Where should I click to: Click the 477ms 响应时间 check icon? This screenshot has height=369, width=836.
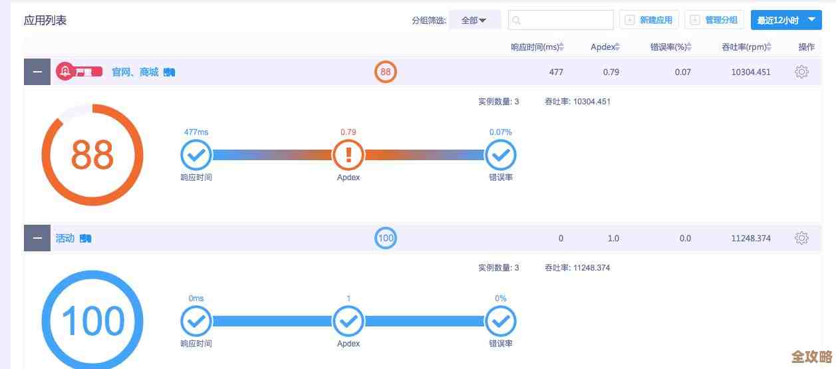point(196,156)
